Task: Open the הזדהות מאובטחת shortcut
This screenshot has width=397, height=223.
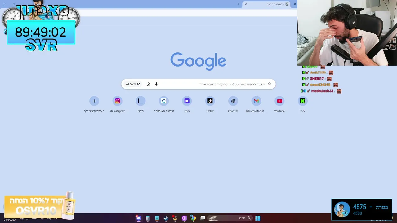Action: pyautogui.click(x=164, y=104)
